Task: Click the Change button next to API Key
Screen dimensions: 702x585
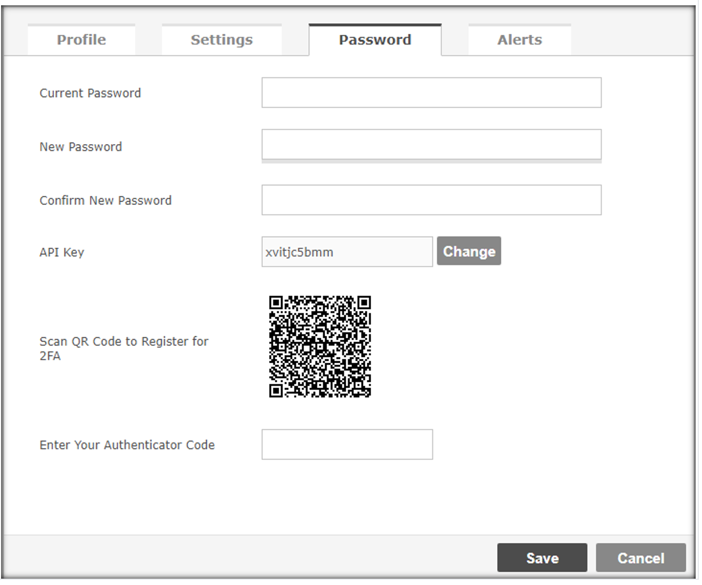Action: click(469, 251)
